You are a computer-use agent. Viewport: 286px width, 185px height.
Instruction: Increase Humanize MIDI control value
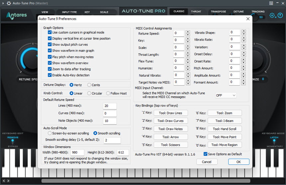188,66
